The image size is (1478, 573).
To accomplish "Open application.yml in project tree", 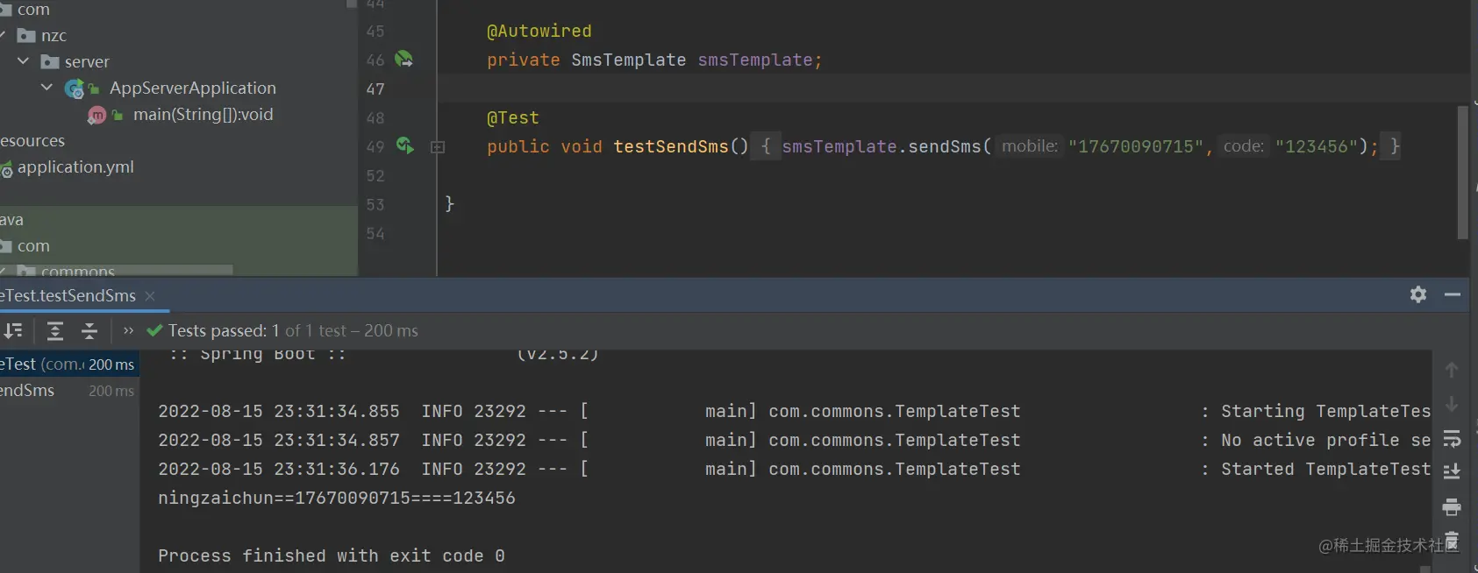I will (75, 166).
